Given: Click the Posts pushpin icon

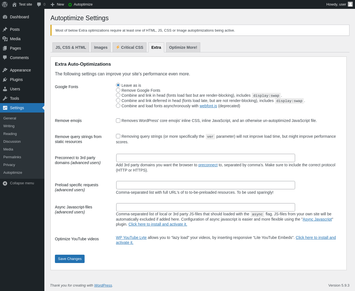Looking at the screenshot, I should 5,29.
